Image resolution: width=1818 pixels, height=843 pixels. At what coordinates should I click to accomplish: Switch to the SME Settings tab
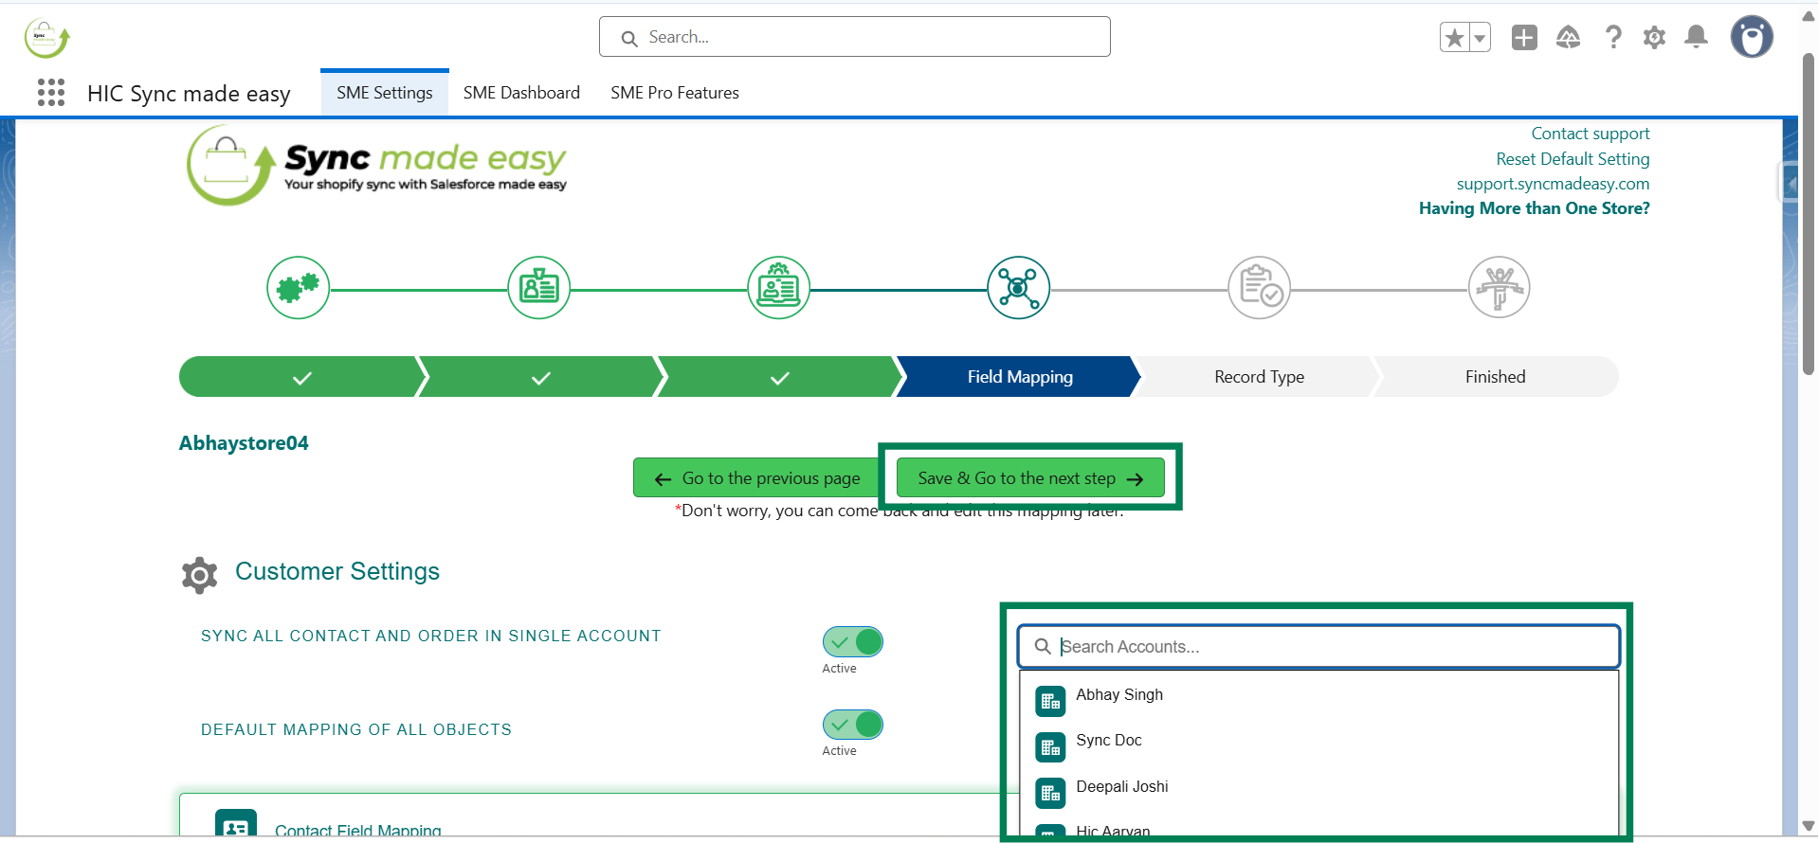click(x=385, y=93)
